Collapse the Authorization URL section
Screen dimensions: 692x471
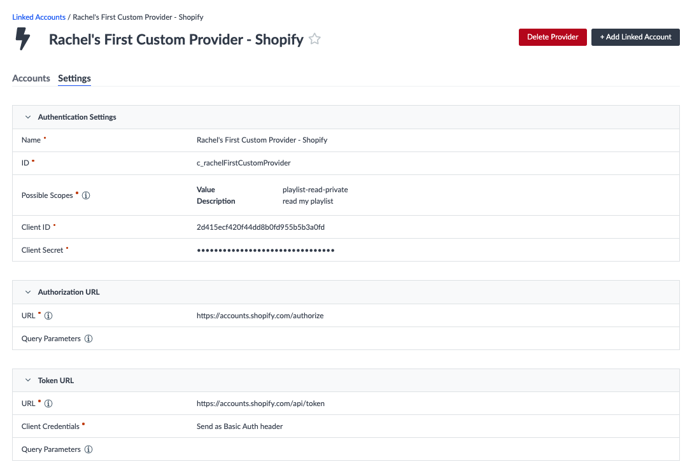pyautogui.click(x=28, y=292)
